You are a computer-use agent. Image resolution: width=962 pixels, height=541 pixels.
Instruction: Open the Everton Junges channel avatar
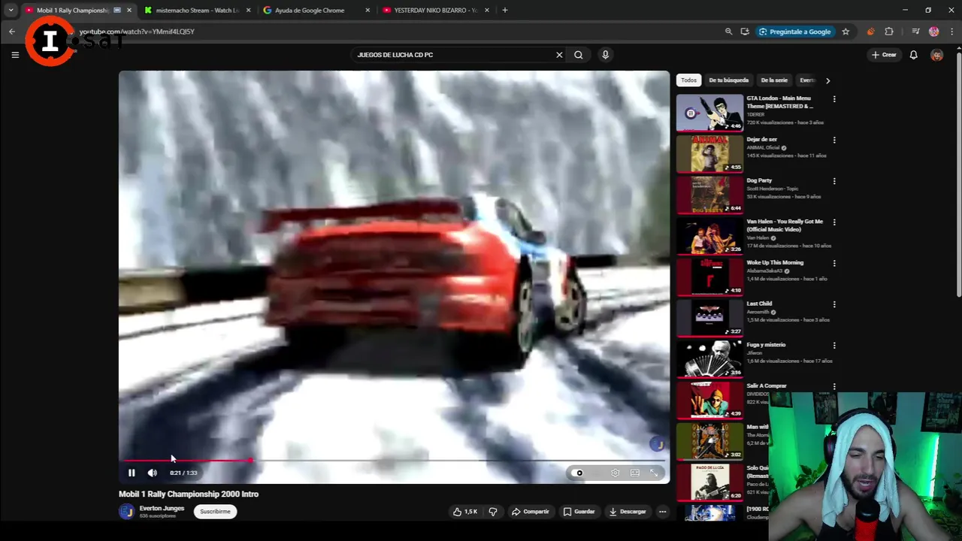126,512
